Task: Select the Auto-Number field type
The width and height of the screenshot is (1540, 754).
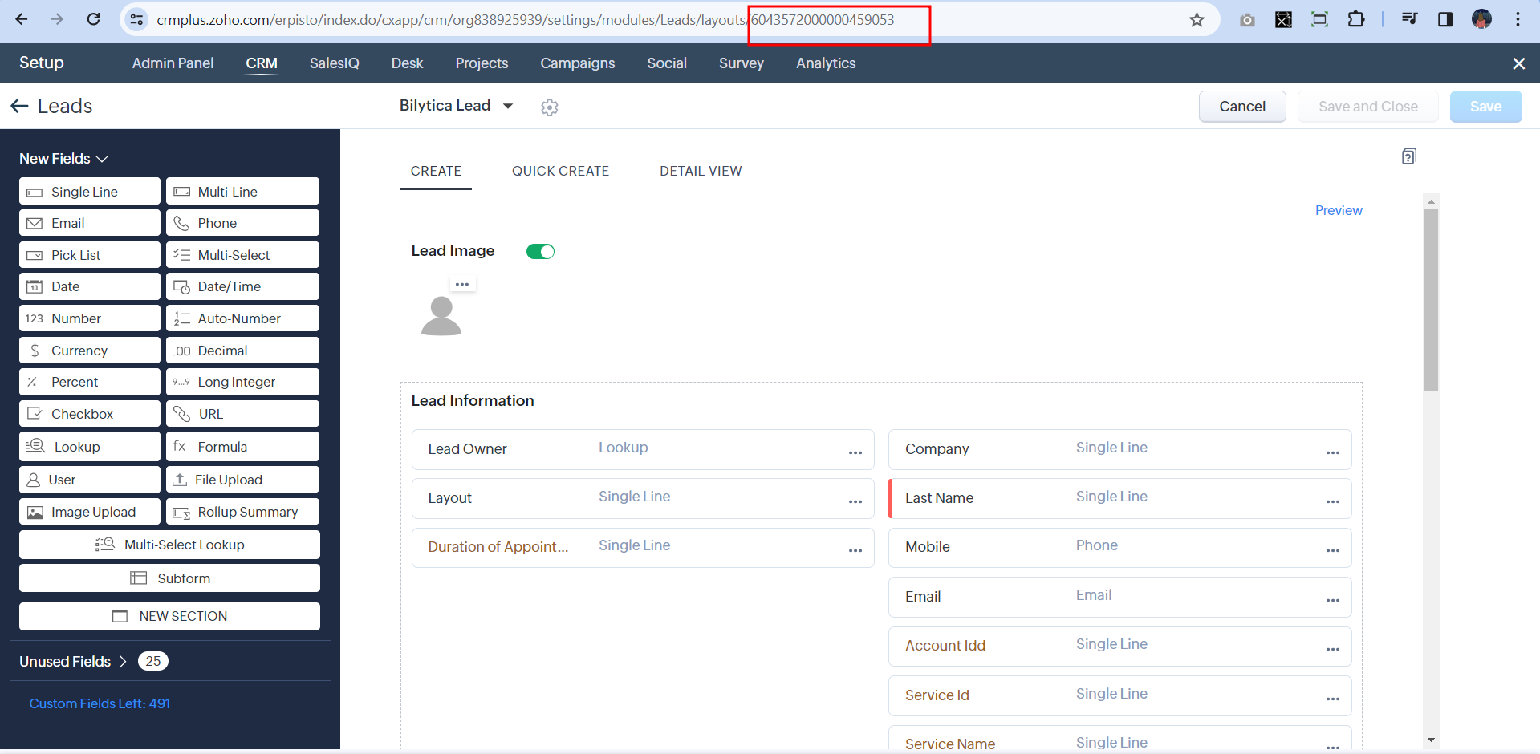Action: [x=242, y=318]
